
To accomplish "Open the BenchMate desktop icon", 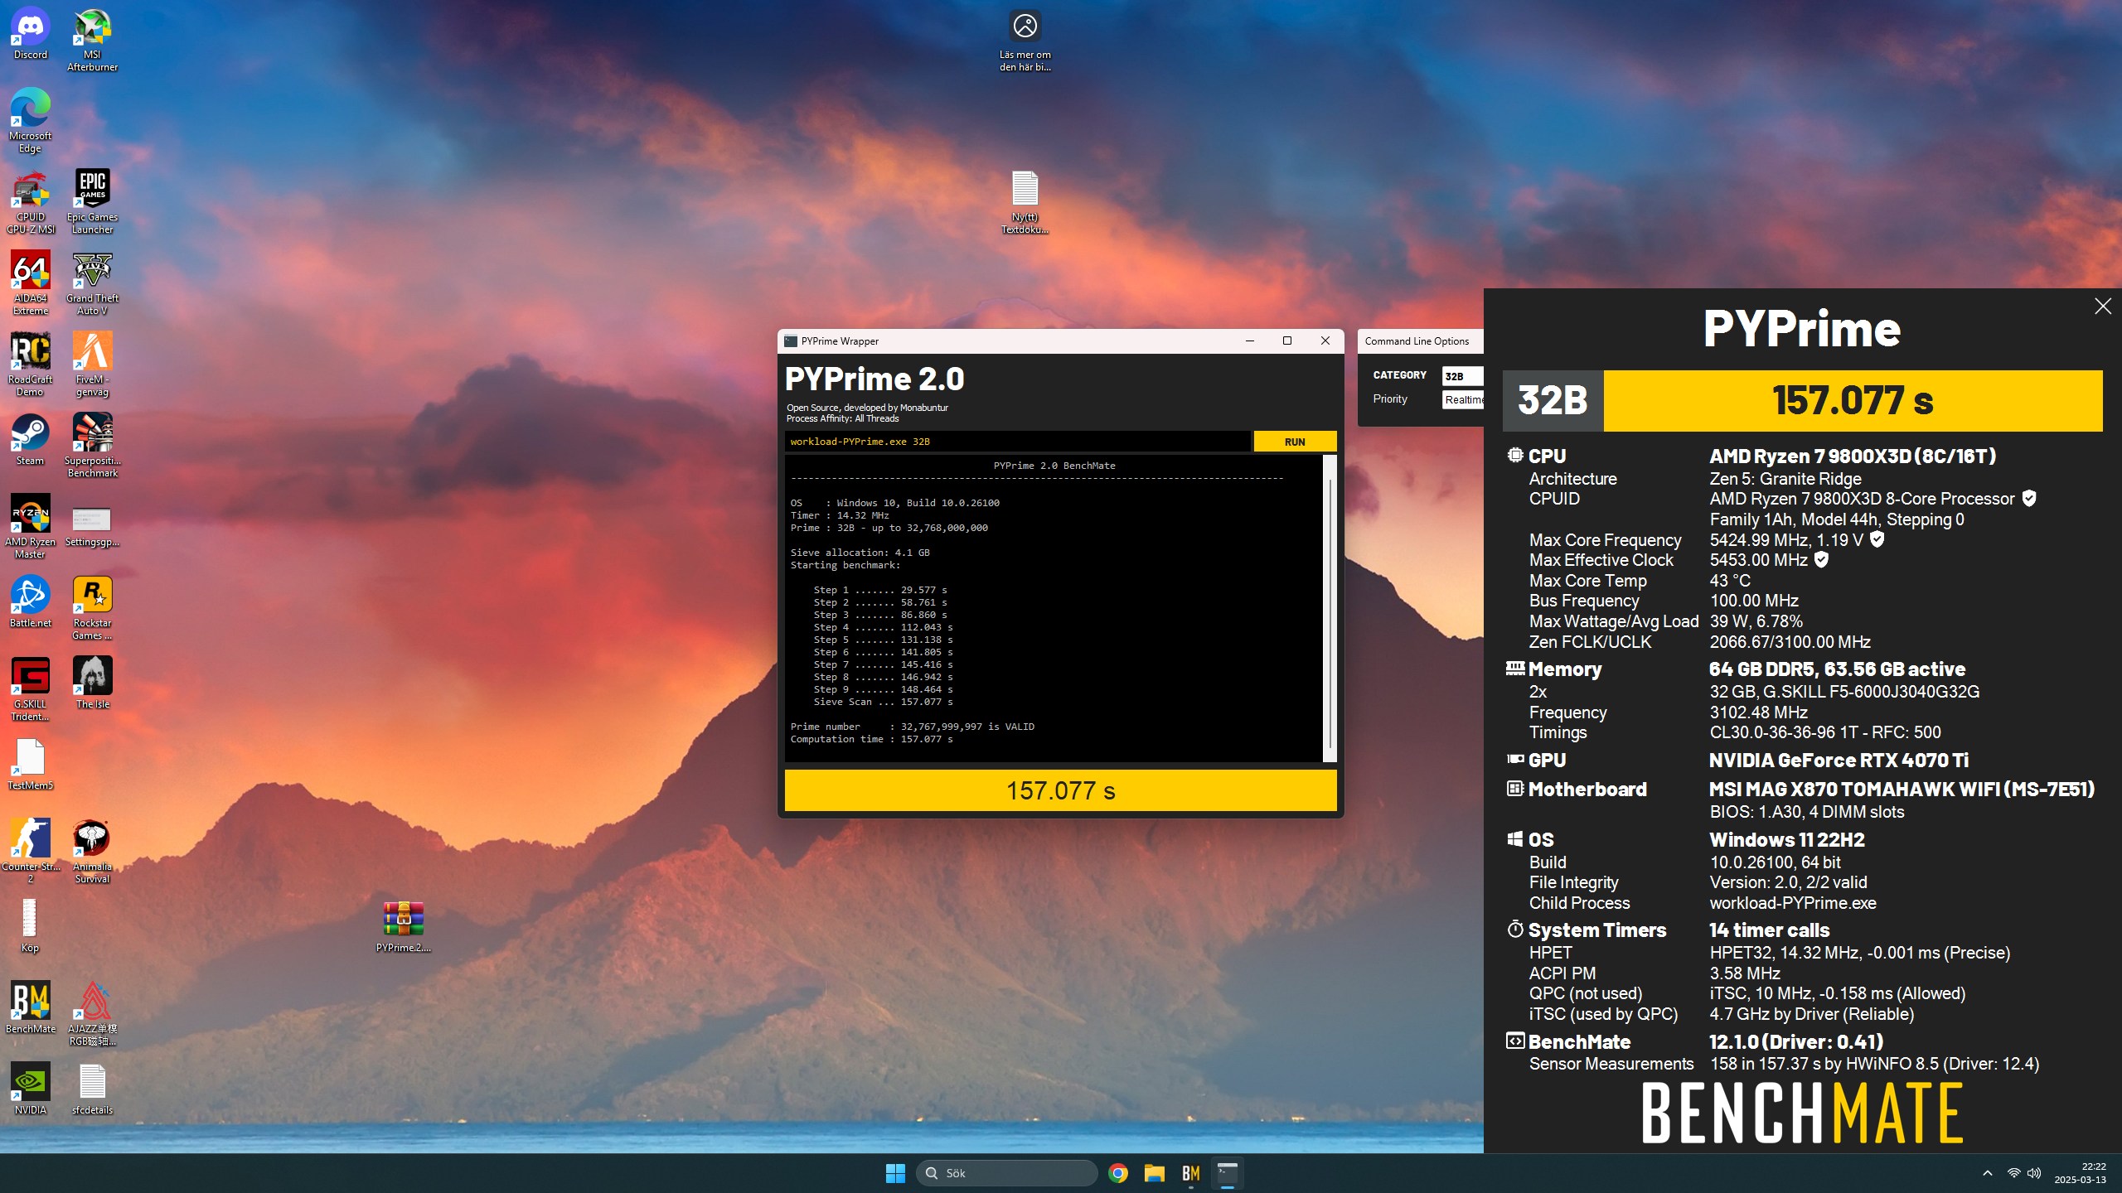I will coord(31,1009).
